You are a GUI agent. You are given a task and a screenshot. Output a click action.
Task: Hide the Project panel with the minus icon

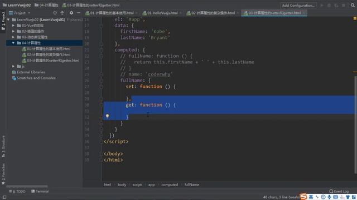tap(79, 13)
